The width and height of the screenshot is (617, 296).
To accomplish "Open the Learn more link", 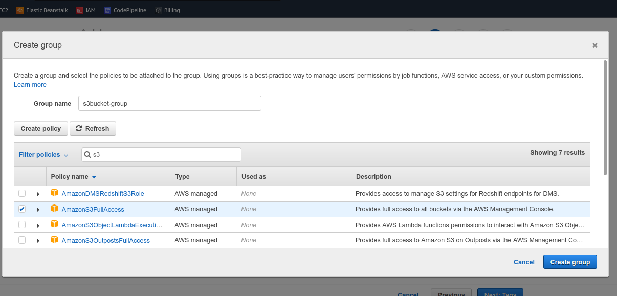I will click(x=30, y=85).
